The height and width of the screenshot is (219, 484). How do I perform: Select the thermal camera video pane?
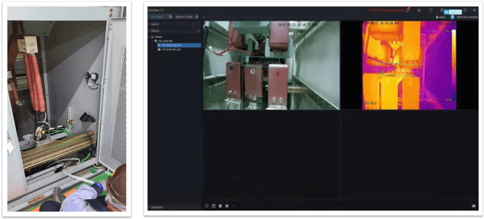(410, 65)
